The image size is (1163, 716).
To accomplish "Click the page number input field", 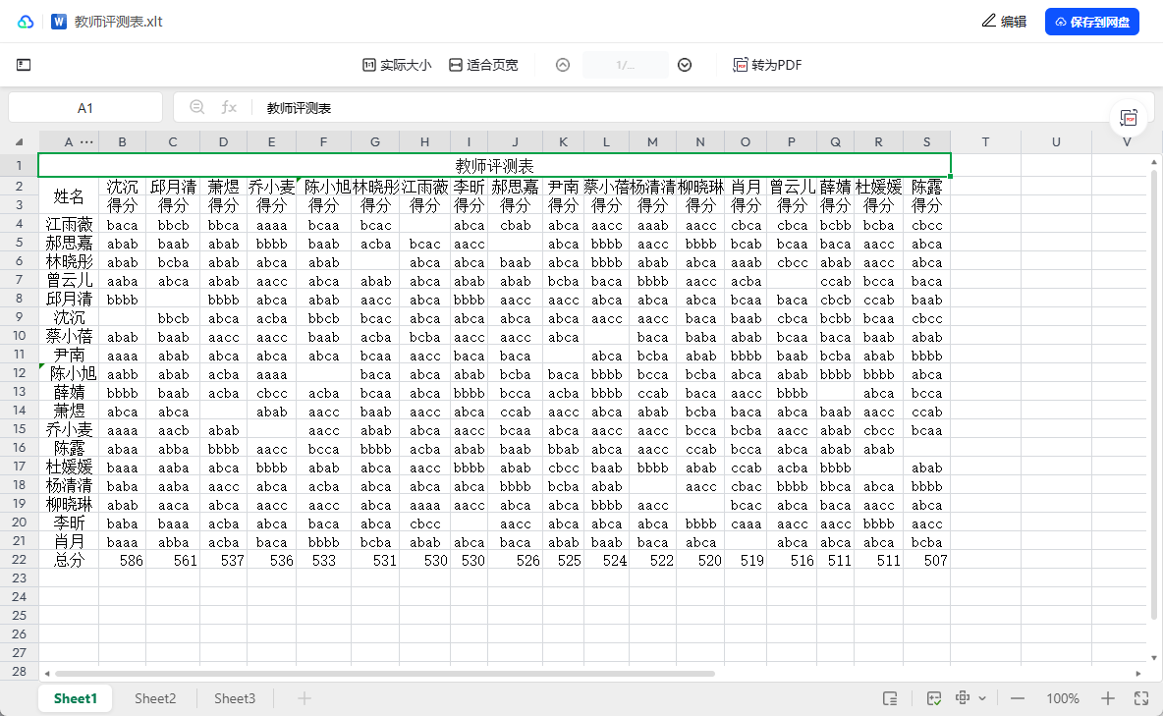I will (625, 65).
